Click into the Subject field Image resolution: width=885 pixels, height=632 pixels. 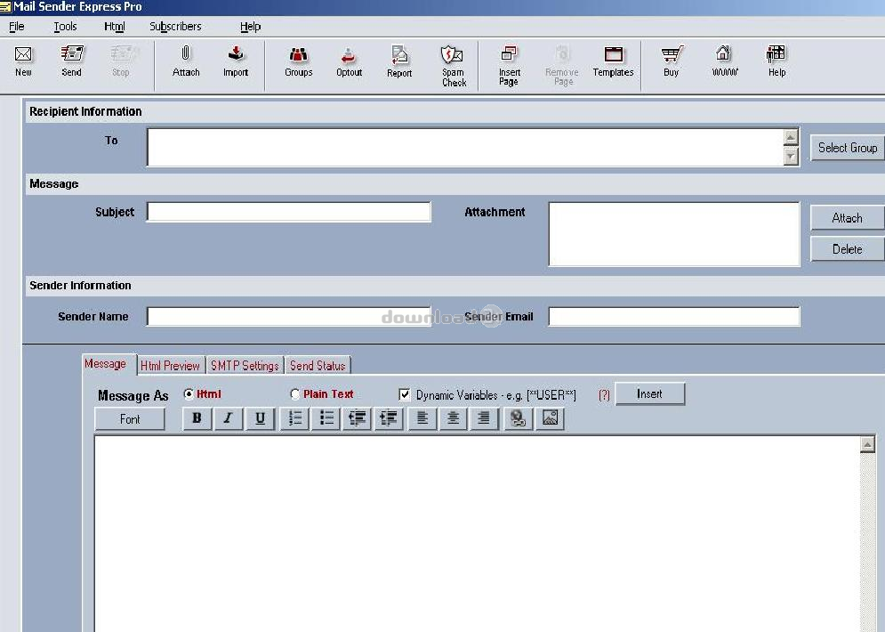coord(289,212)
